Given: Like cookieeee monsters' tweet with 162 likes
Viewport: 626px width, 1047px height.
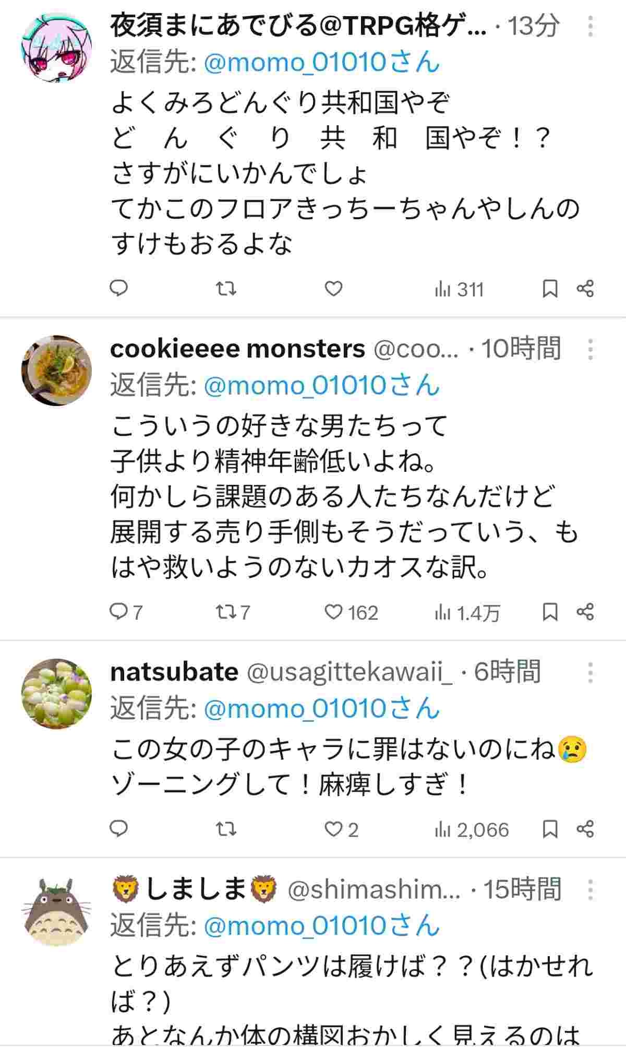Looking at the screenshot, I should [333, 612].
